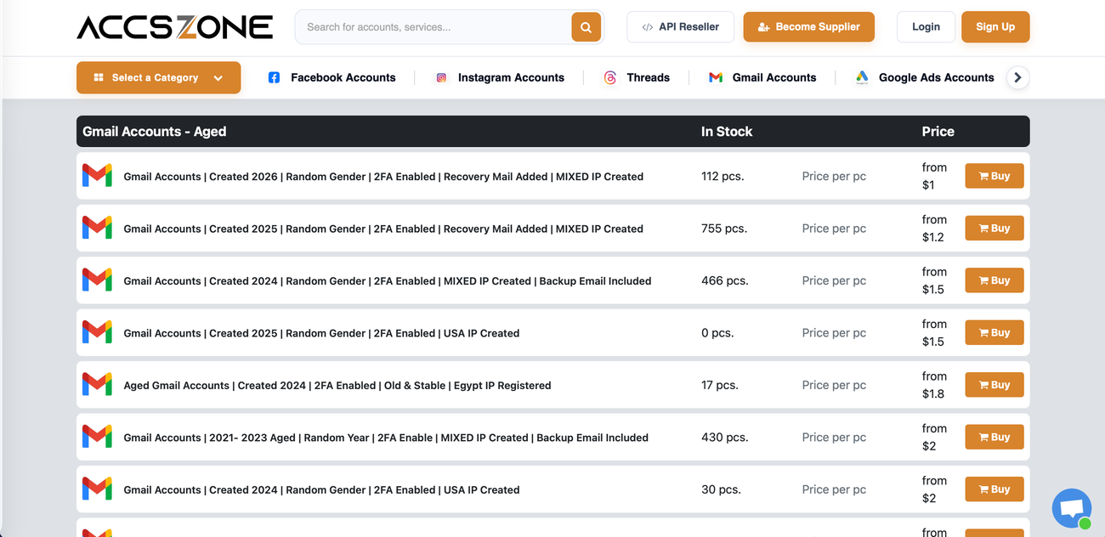Image resolution: width=1105 pixels, height=537 pixels.
Task: Open Aged Gmail Egypt IP Registered listing
Action: pyautogui.click(x=337, y=386)
